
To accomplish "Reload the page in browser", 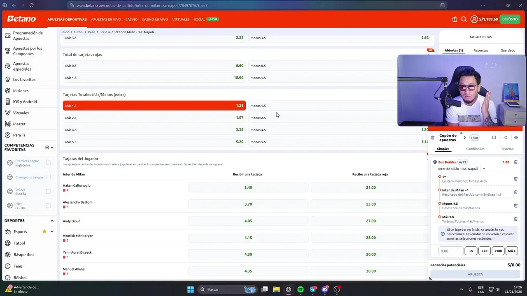I will pos(32,5).
